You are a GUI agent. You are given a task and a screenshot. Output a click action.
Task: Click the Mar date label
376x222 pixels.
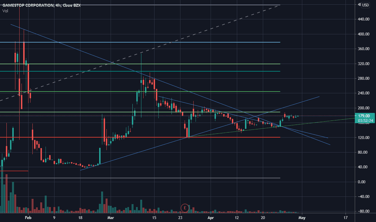[x=111, y=218]
